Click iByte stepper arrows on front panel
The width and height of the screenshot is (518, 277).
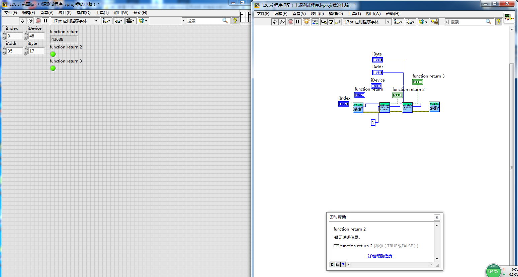pos(26,51)
